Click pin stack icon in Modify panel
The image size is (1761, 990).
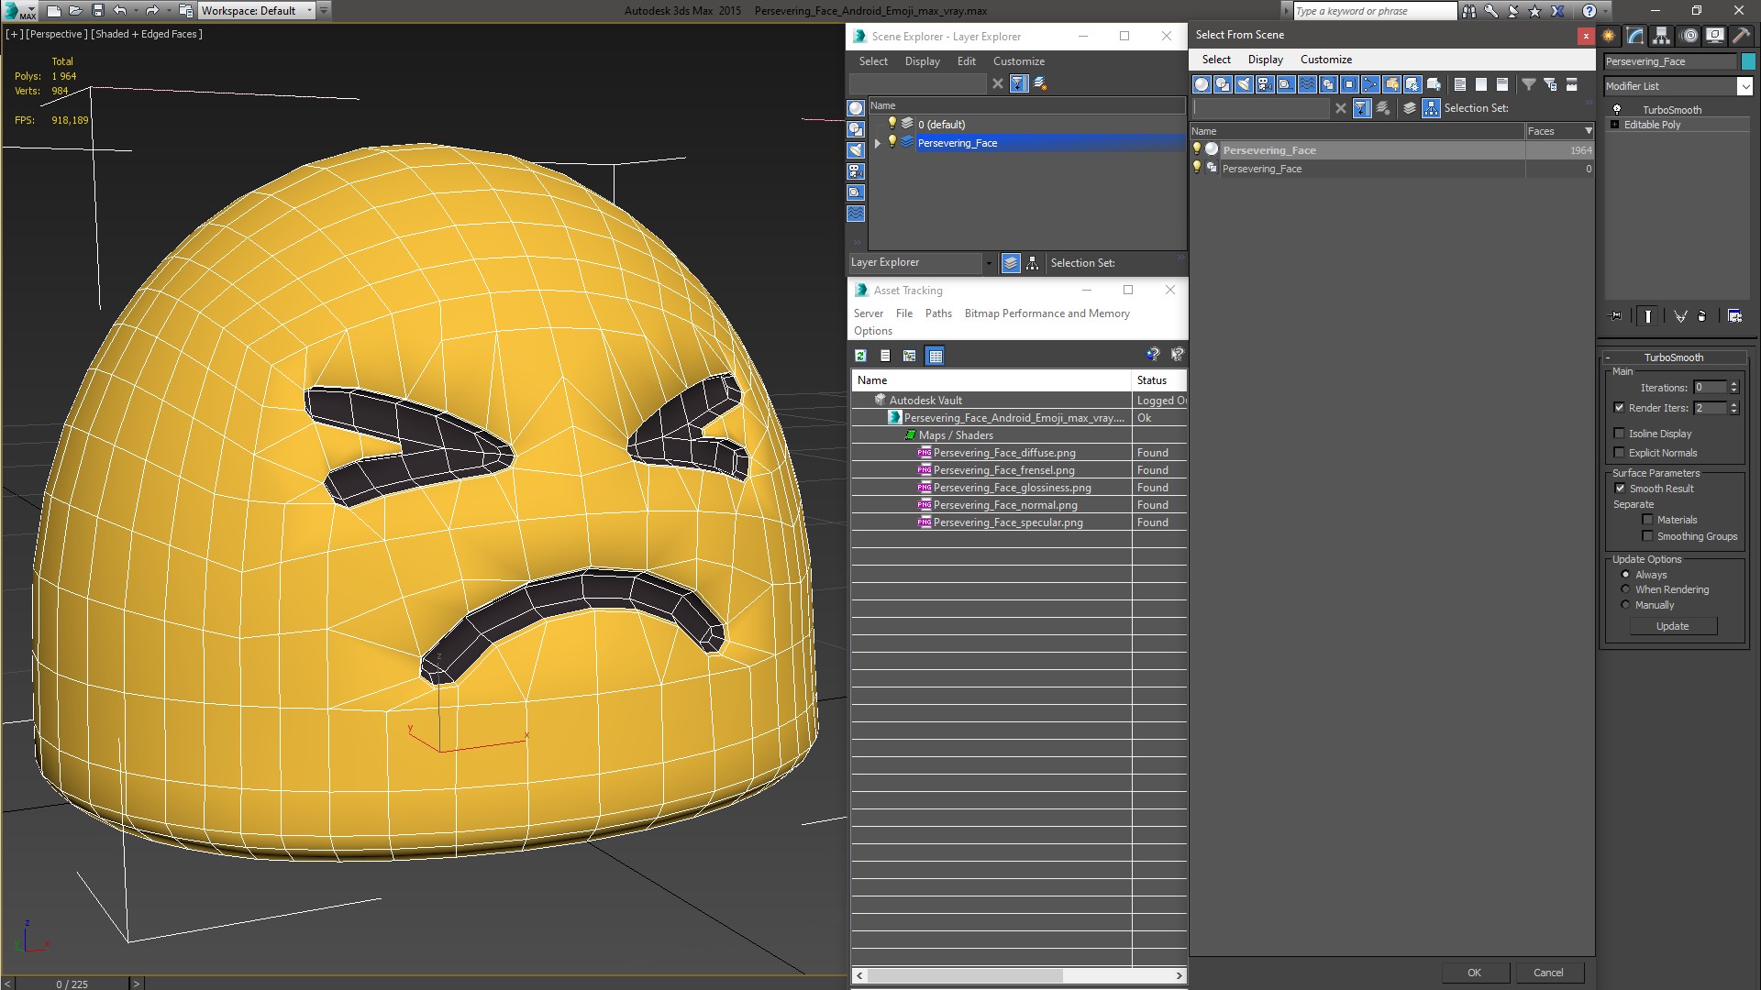1616,316
